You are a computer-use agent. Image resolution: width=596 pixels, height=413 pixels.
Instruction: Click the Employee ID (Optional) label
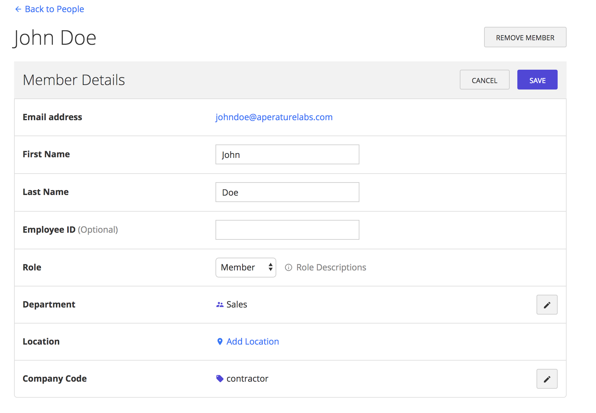pos(70,230)
